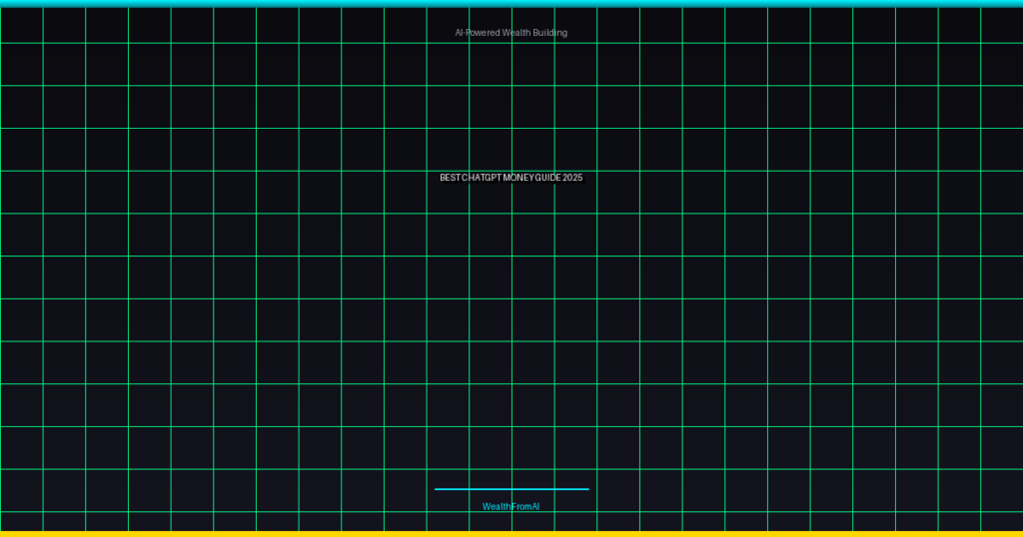Screen dimensions: 1023x537
Task: Click the left end of the bottom yellow bar
Action: (x=4, y=534)
